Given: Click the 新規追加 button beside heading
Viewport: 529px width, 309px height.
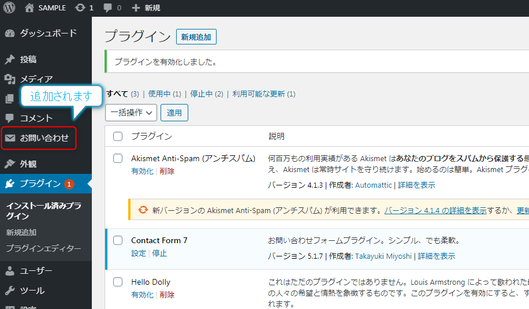Looking at the screenshot, I should coord(196,37).
